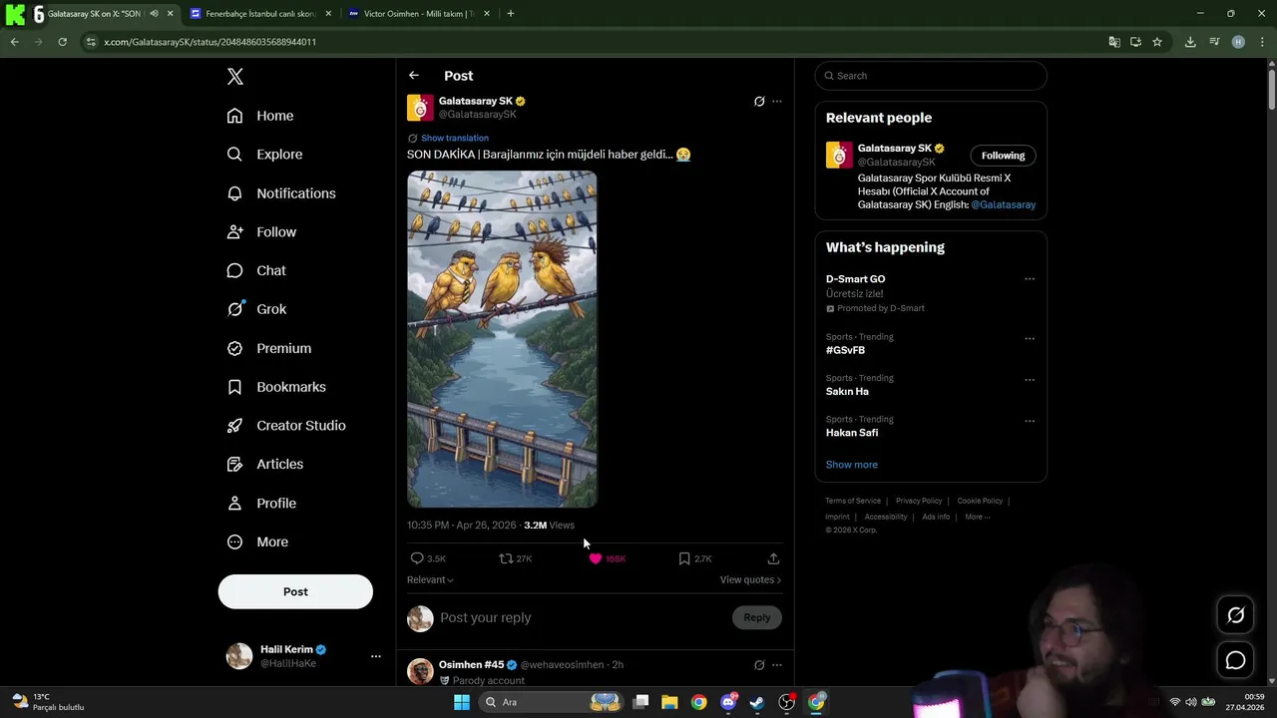1277x718 pixels.
Task: Click the address bar URL
Action: point(211,42)
